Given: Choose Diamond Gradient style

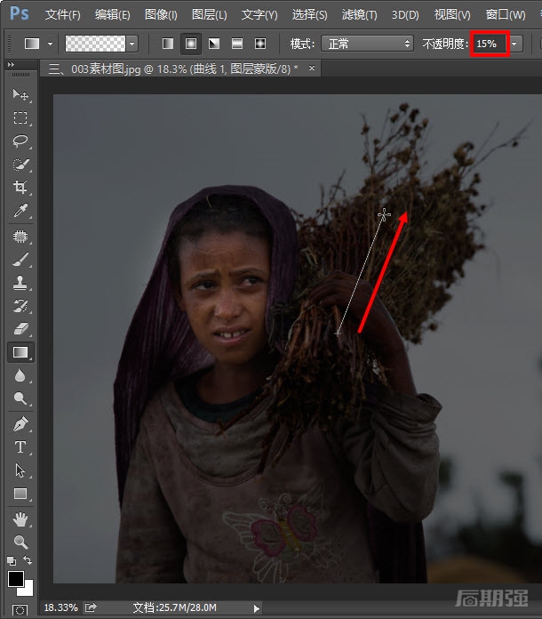Looking at the screenshot, I should (x=260, y=44).
